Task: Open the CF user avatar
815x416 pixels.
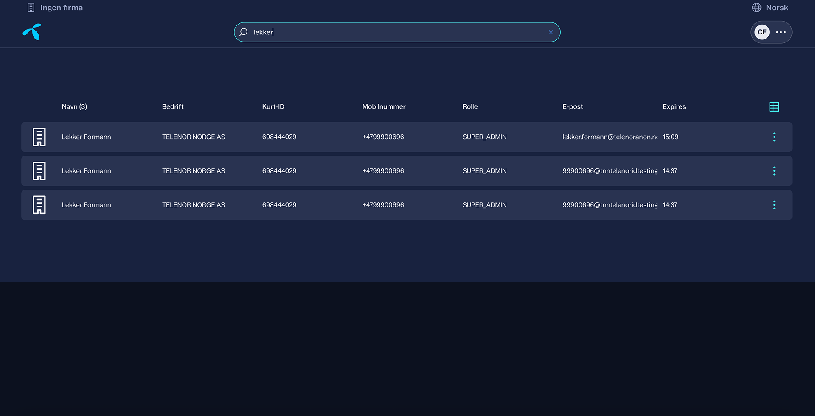Action: tap(762, 32)
